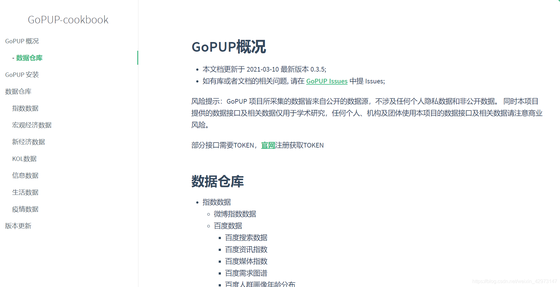This screenshot has height=287, width=560.
Task: Select 数据仓库 sub-item under GoPUP 概况
Action: [29, 58]
